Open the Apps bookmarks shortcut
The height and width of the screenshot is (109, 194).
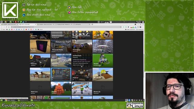3,30
